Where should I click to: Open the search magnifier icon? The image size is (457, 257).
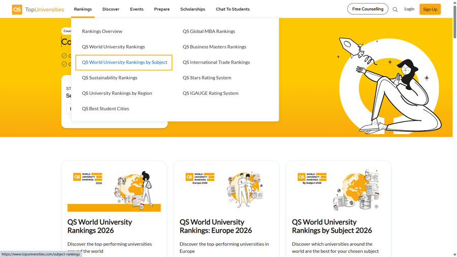395,9
